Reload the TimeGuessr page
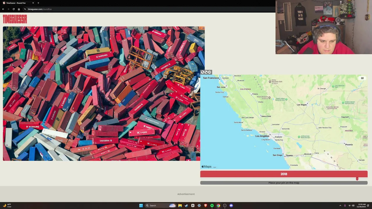The height and width of the screenshot is (209, 372). 13,9
